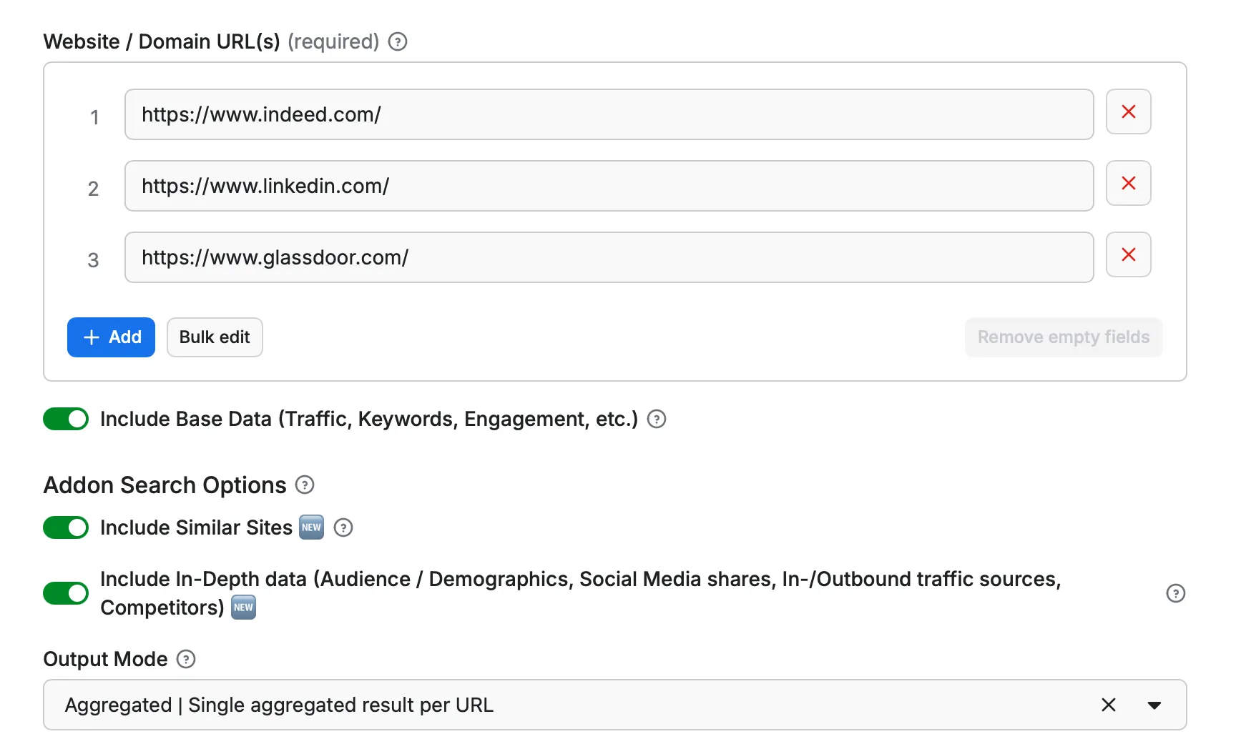This screenshot has height=749, width=1236.
Task: Delete the indeed.com URL entry
Action: 1128,111
